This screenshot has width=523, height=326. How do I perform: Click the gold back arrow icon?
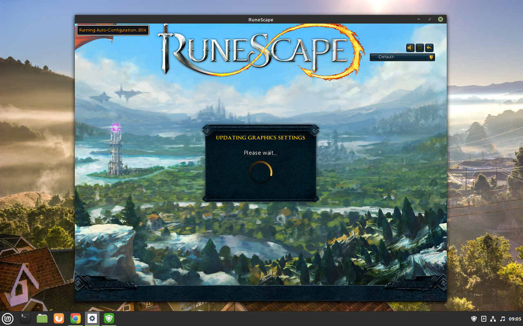tap(429, 48)
